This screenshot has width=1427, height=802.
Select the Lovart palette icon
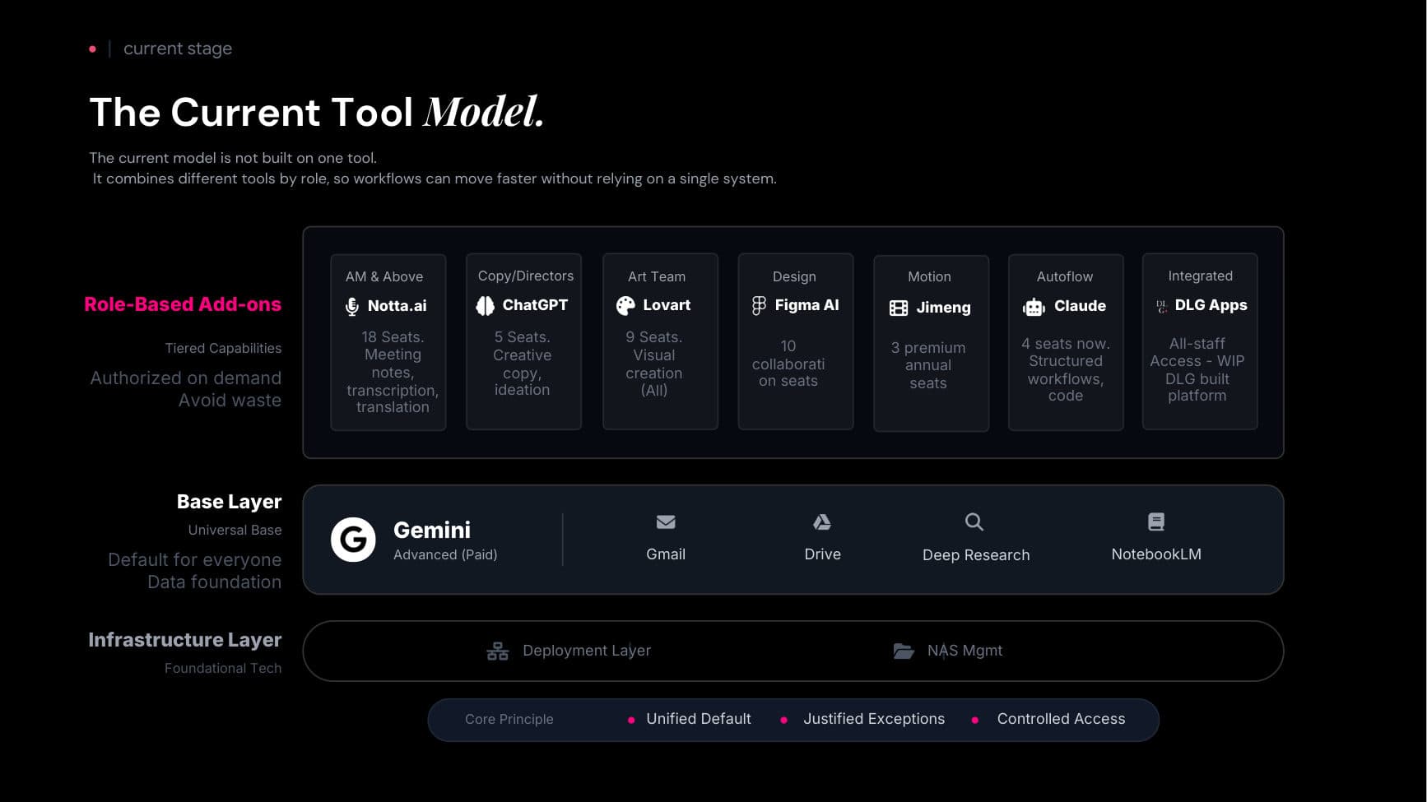623,305
